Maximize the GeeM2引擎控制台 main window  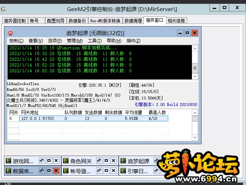coord(224,8)
